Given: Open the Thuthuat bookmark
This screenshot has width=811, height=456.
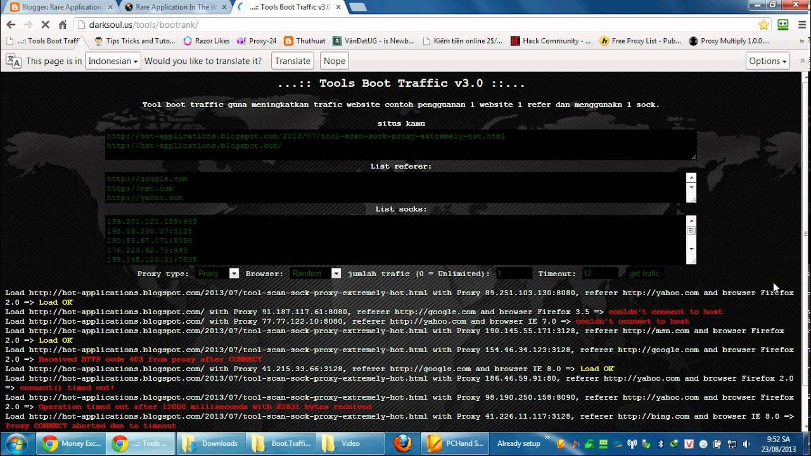Looking at the screenshot, I should (x=305, y=41).
